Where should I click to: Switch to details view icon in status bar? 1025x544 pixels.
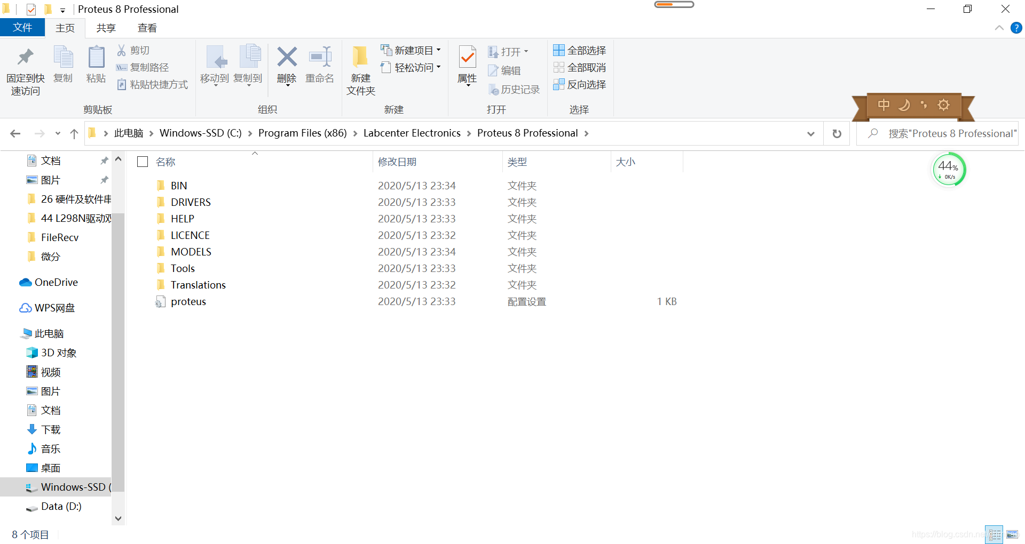click(x=995, y=534)
